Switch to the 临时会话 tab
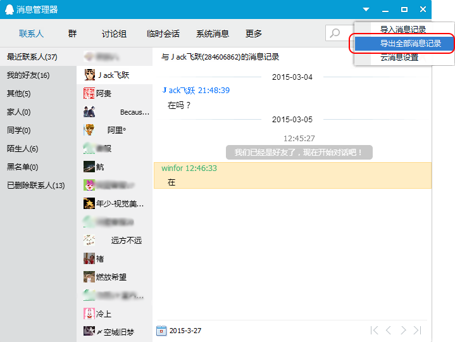The height and width of the screenshot is (342, 455). [163, 34]
